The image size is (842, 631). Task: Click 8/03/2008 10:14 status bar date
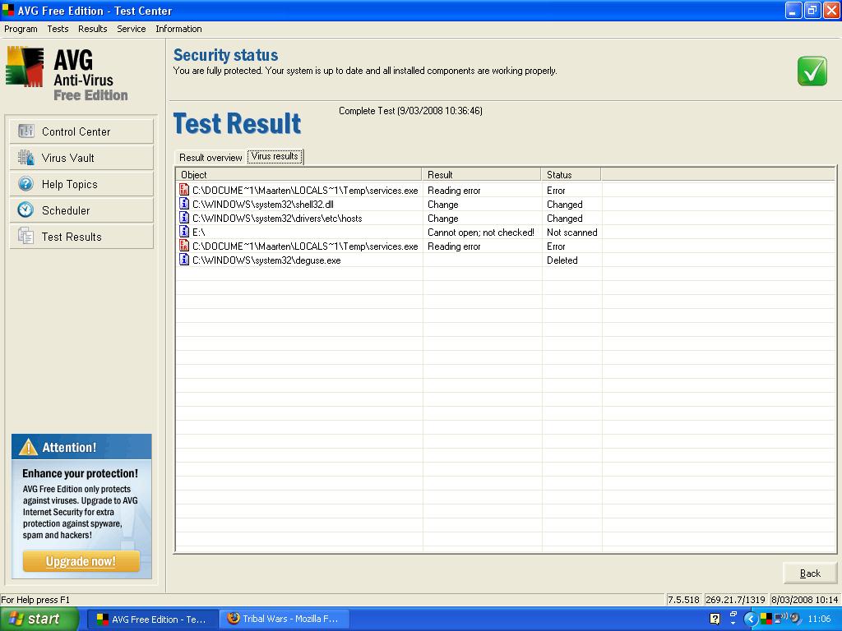[805, 600]
